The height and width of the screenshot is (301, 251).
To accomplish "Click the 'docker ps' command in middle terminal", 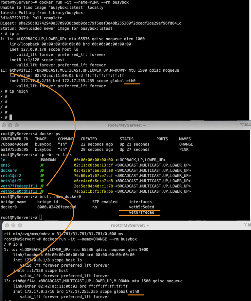I will point(50,134).
